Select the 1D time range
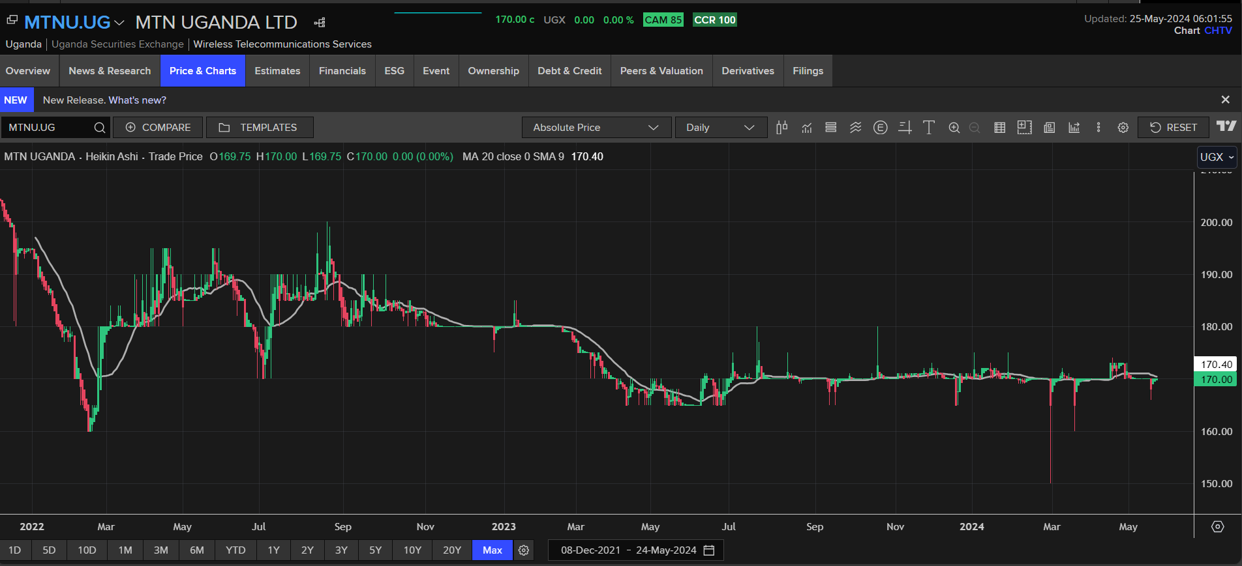The image size is (1242, 566). click(15, 550)
